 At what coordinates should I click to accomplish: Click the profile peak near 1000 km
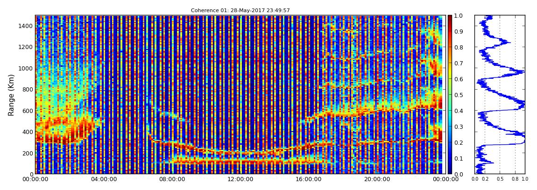pos(520,72)
